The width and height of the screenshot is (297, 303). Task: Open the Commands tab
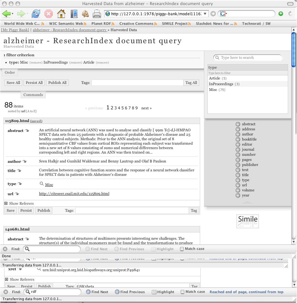[x=33, y=95]
